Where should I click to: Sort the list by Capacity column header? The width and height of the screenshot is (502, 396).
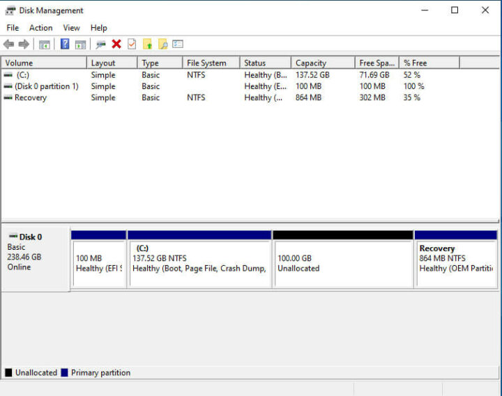point(310,63)
